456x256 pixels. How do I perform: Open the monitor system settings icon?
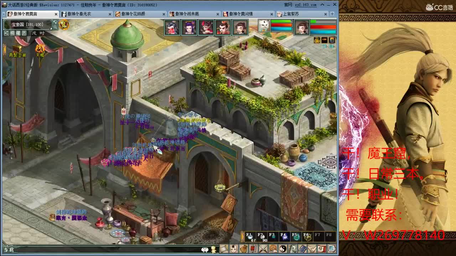(332, 249)
